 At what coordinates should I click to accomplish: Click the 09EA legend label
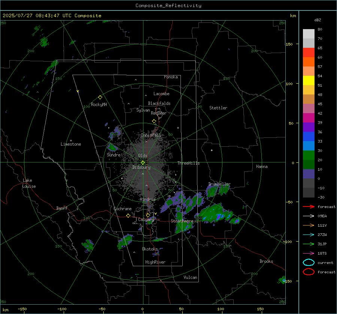pyautogui.click(x=322, y=216)
